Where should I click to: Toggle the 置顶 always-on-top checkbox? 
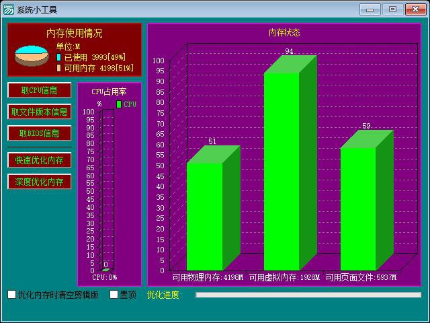114,295
